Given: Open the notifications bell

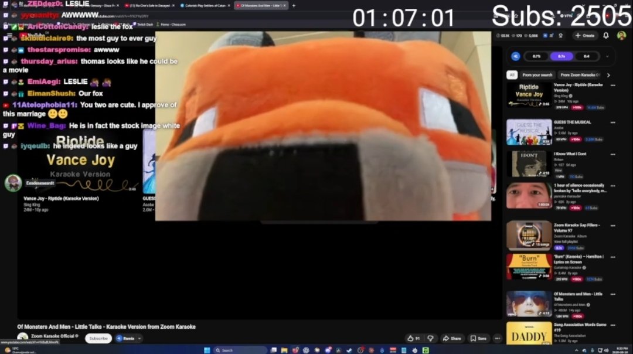Looking at the screenshot, I should pyautogui.click(x=606, y=36).
